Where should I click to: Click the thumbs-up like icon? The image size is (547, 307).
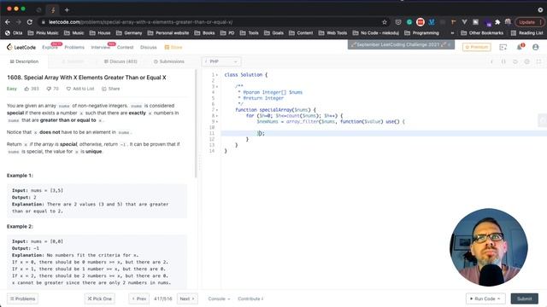[26, 89]
